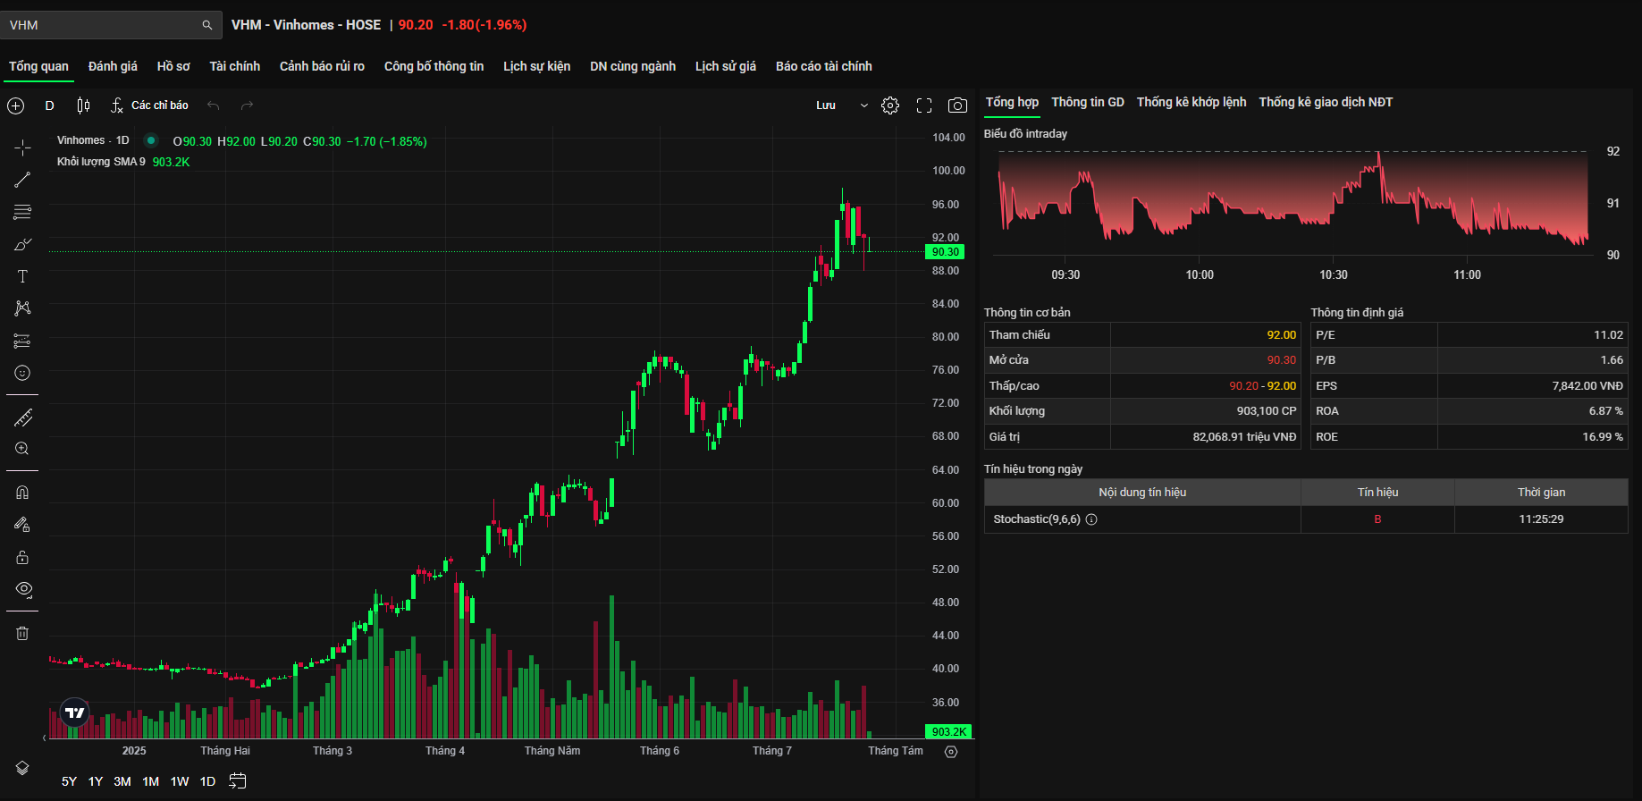
Task: Toggle magnet snapping mode
Action: (22, 493)
